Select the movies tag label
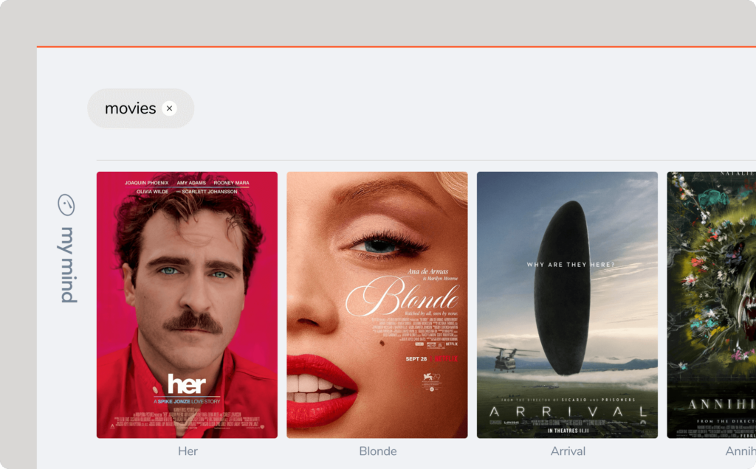The height and width of the screenshot is (469, 756). [130, 108]
